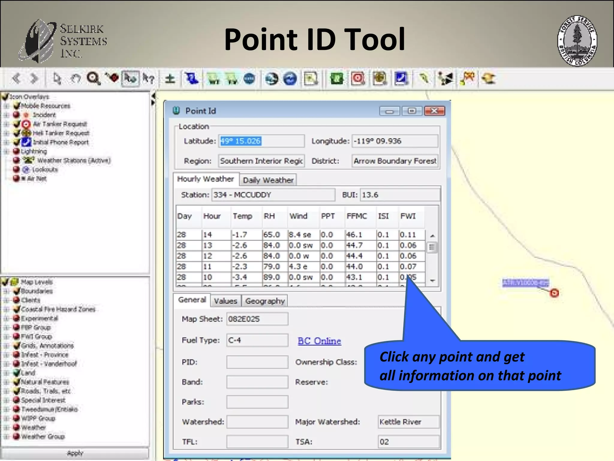Screen dimensions: 614x461
Task: Expand the Roads, Trails, etc node
Action: pyautogui.click(x=6, y=391)
